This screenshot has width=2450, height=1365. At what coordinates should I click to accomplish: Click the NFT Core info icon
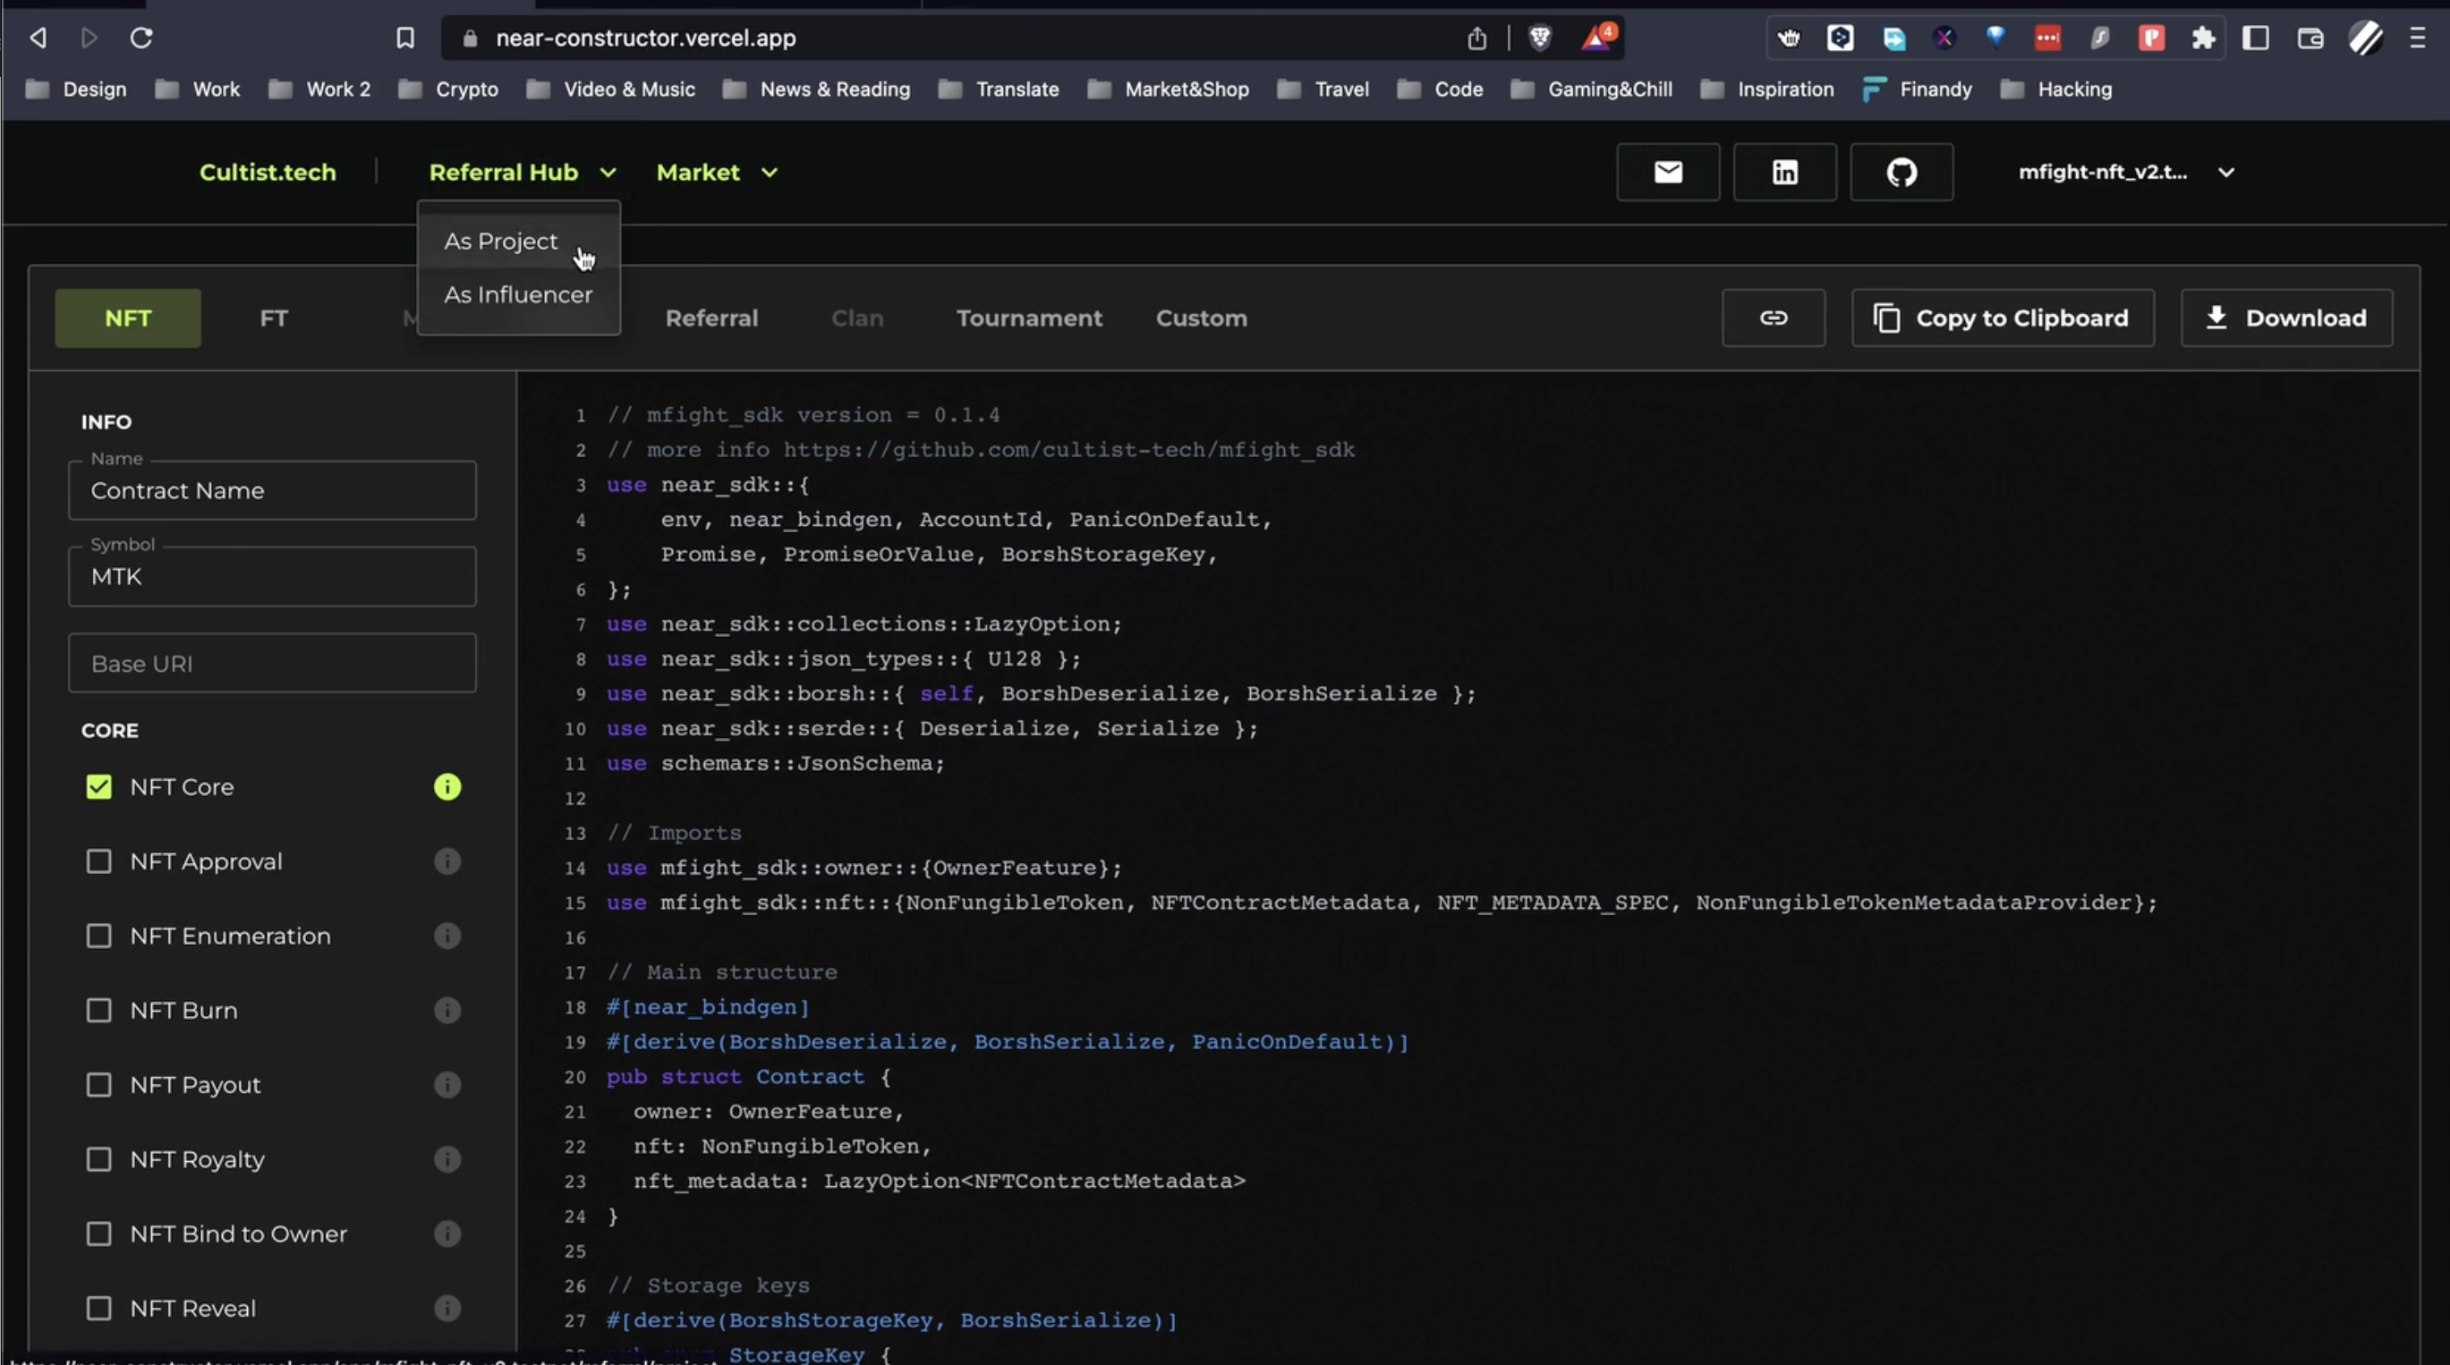pos(447,787)
